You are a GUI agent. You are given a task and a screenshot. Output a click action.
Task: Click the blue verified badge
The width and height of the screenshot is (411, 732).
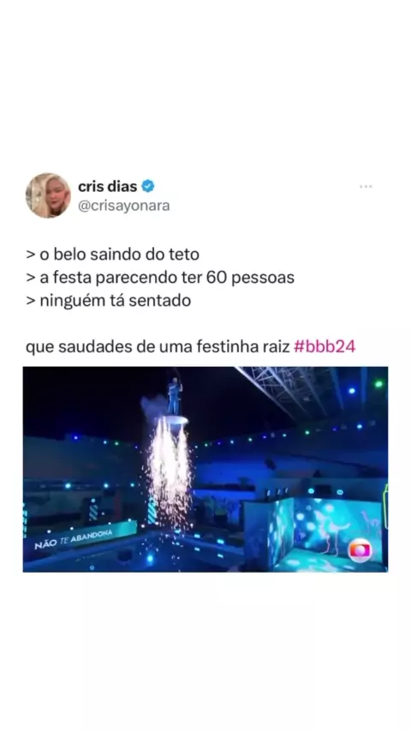148,186
